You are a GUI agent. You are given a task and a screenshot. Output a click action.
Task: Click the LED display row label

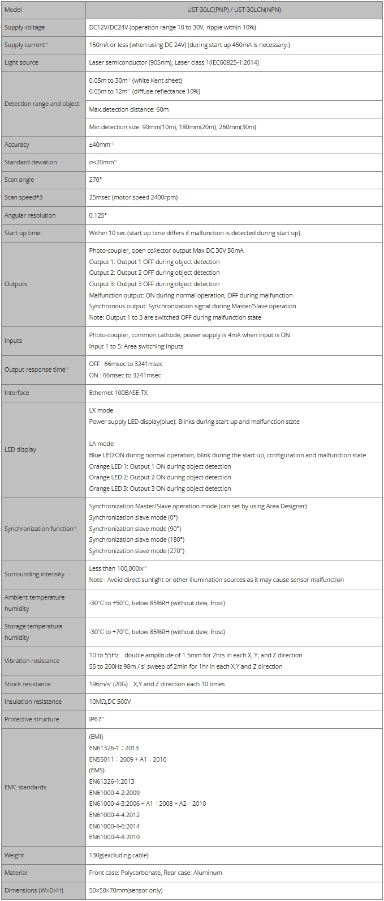[20, 449]
